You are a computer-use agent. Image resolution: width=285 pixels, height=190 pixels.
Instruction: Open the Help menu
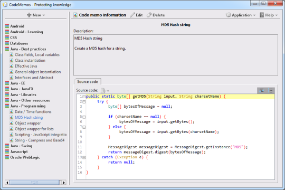269,15
